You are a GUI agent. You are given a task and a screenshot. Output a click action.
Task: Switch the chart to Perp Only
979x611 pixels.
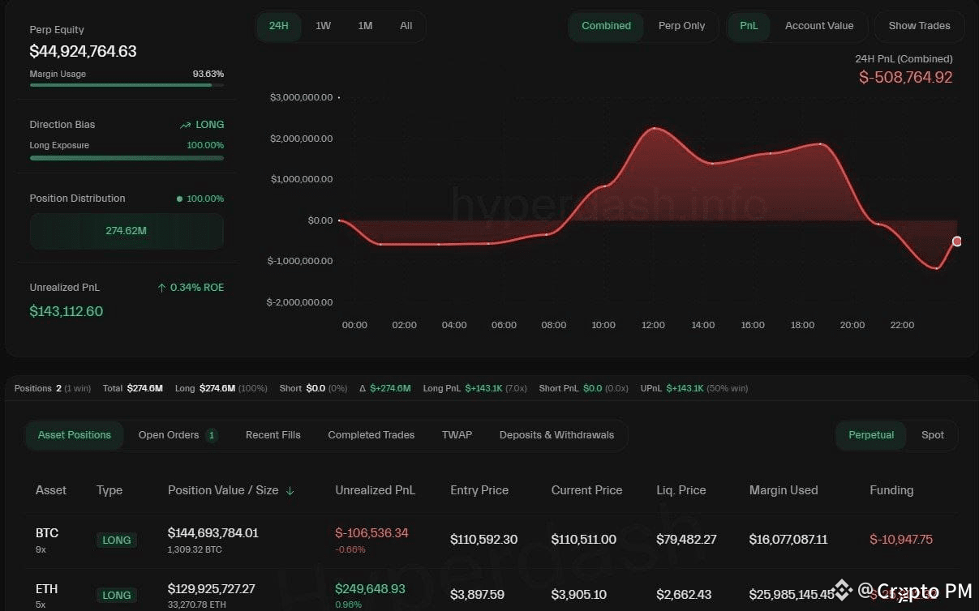[681, 25]
